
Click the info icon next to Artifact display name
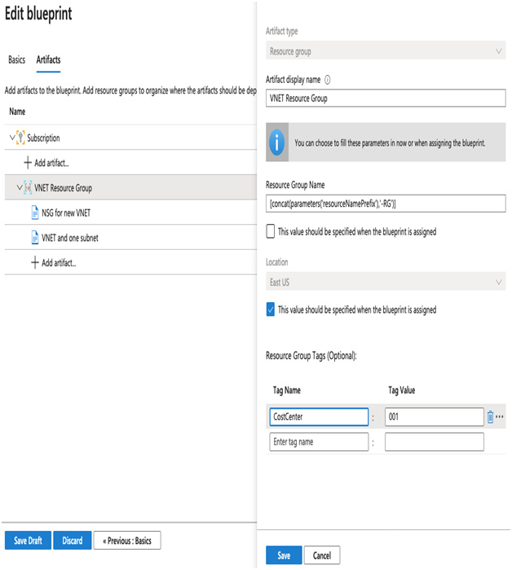tap(328, 80)
